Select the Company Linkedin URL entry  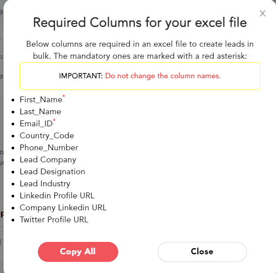63,208
